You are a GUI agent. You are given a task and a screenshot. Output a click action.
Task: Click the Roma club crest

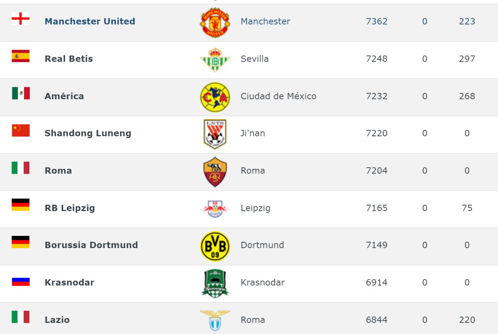click(x=215, y=171)
